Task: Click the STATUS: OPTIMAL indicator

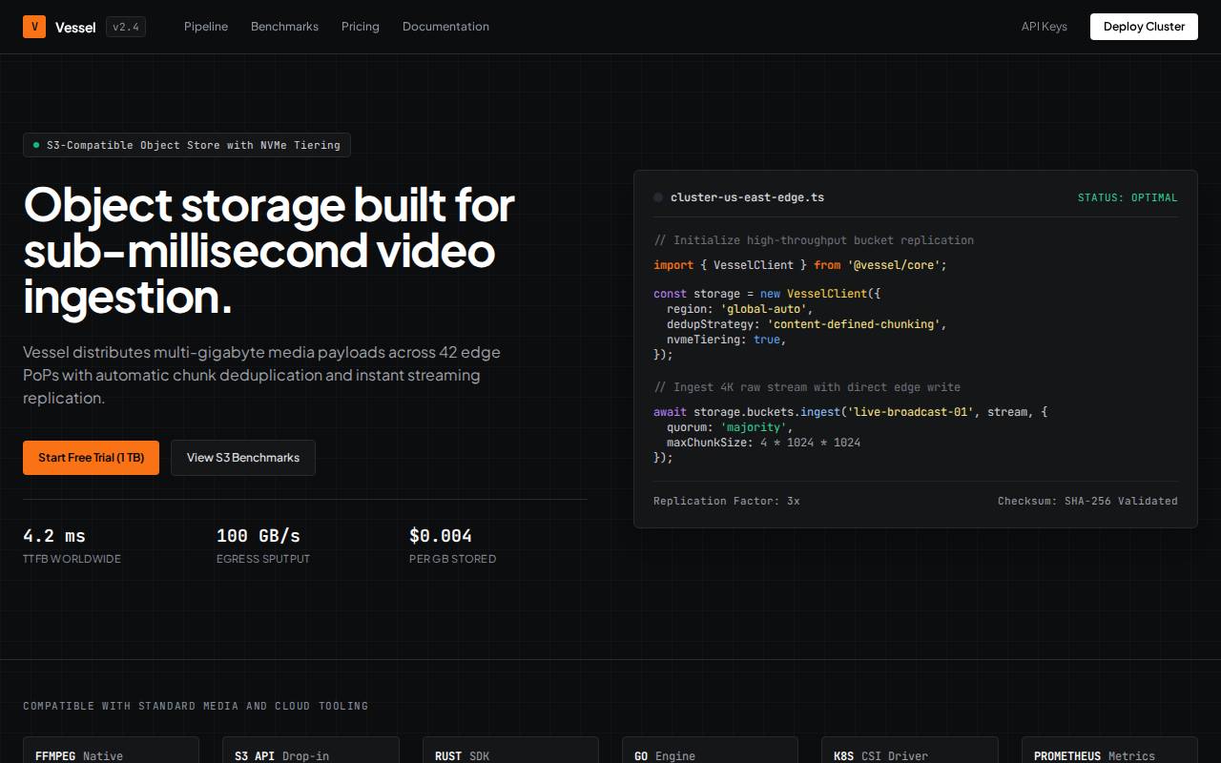Action: [x=1128, y=197]
